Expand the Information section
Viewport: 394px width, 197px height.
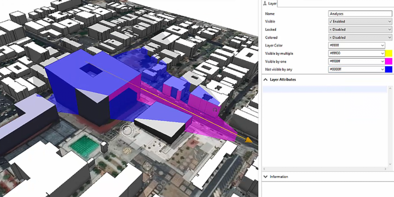(x=265, y=177)
